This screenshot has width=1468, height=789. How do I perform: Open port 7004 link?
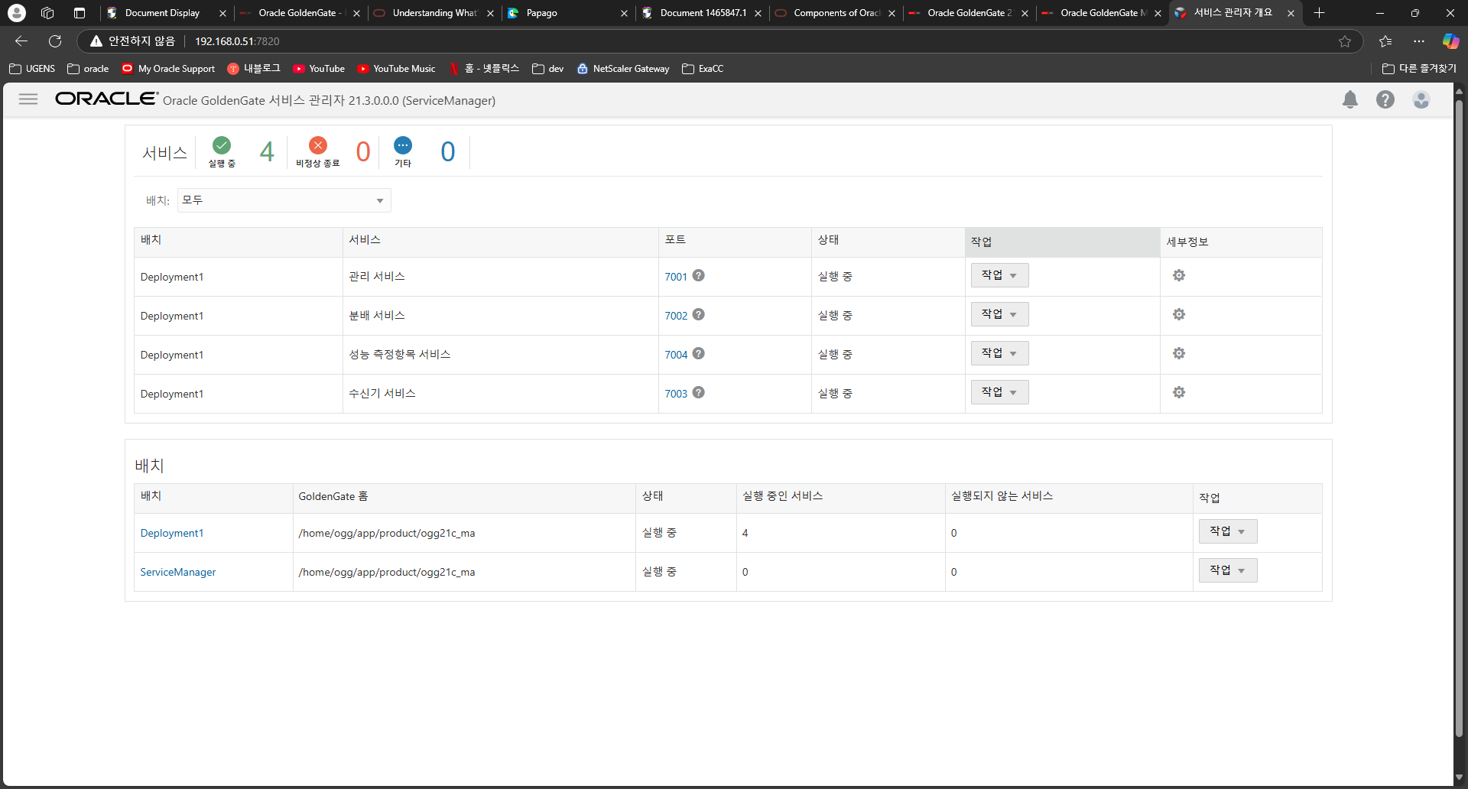coord(676,355)
